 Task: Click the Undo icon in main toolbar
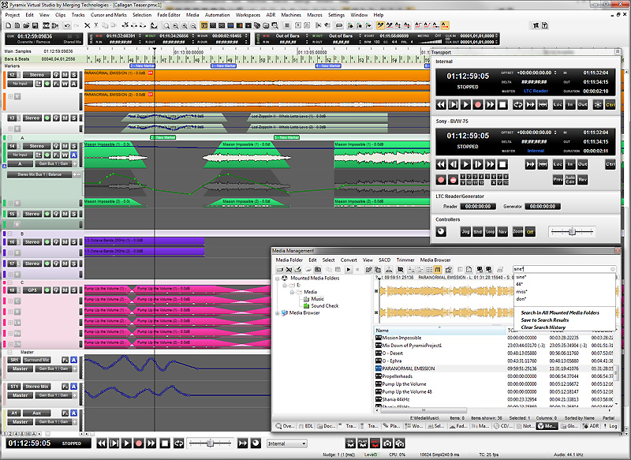pos(67,25)
